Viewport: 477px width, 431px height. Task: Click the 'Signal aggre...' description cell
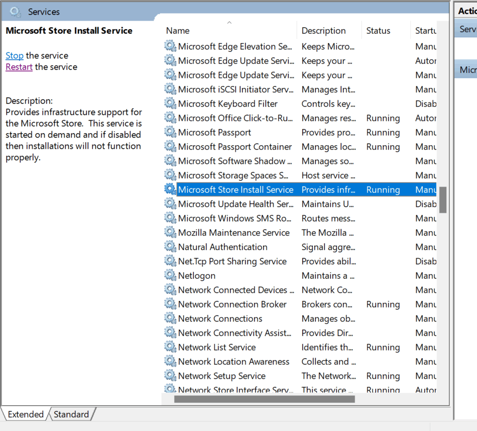(328, 247)
